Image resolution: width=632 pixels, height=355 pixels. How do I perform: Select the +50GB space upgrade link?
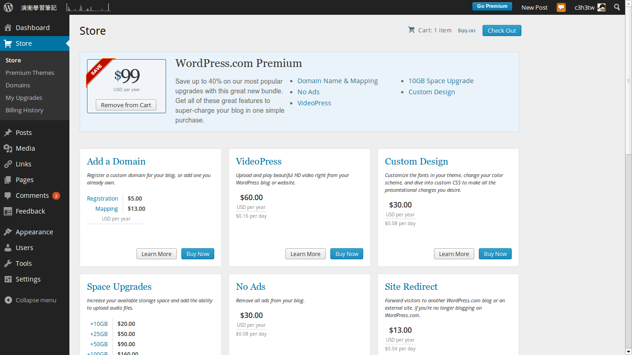pos(99,344)
